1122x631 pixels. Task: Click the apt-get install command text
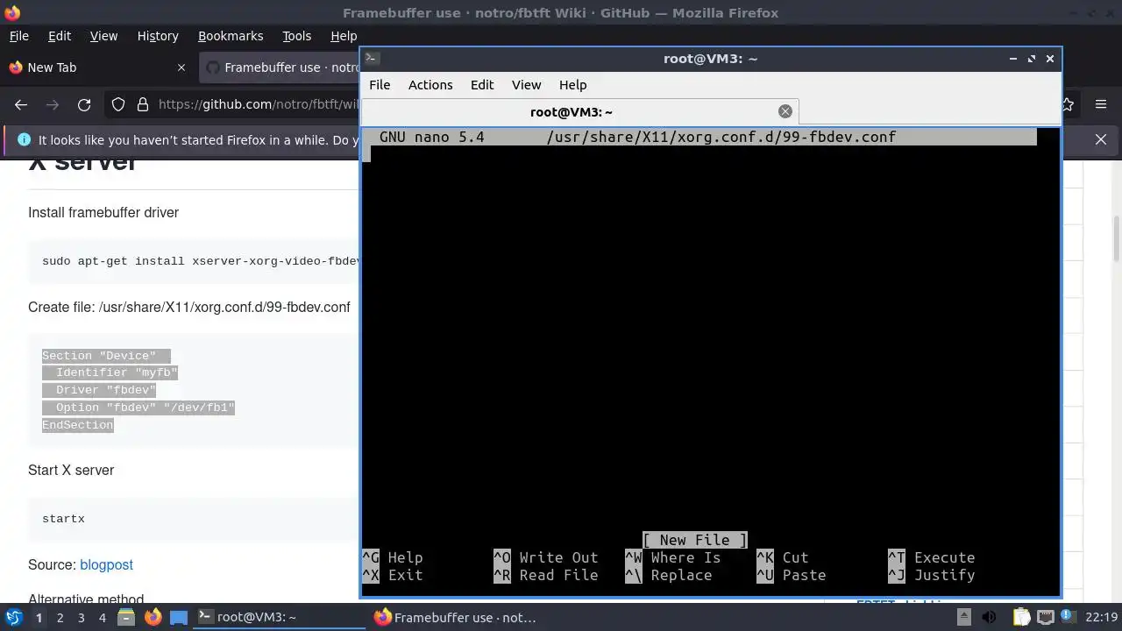[x=201, y=261]
